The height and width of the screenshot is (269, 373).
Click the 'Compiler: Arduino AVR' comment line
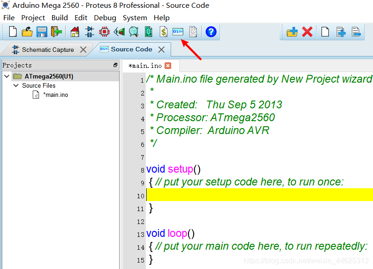coord(210,130)
